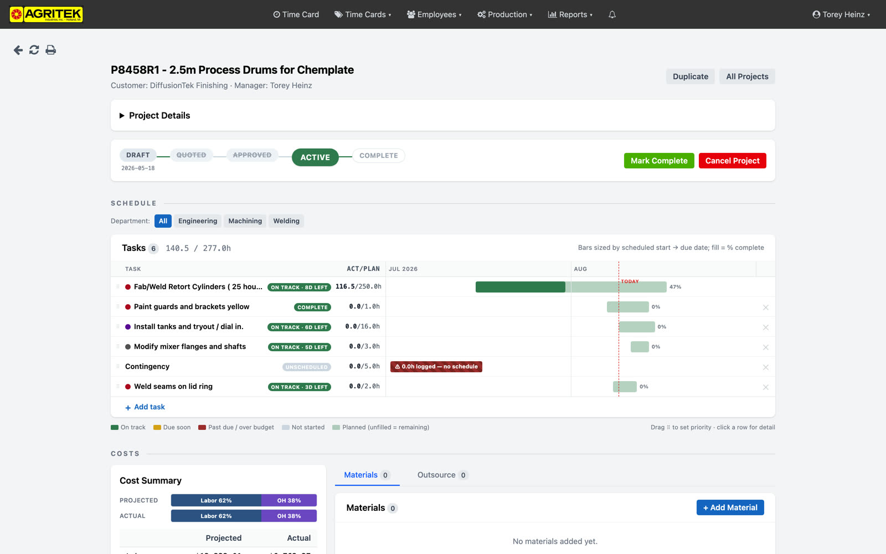Filter schedule by Welding department
This screenshot has height=554, width=886.
[286, 221]
